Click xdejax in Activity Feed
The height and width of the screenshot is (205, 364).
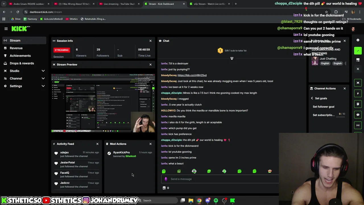click(65, 153)
